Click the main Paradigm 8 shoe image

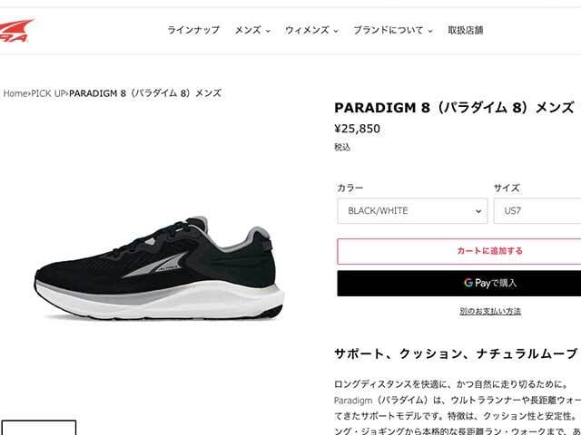click(x=160, y=268)
